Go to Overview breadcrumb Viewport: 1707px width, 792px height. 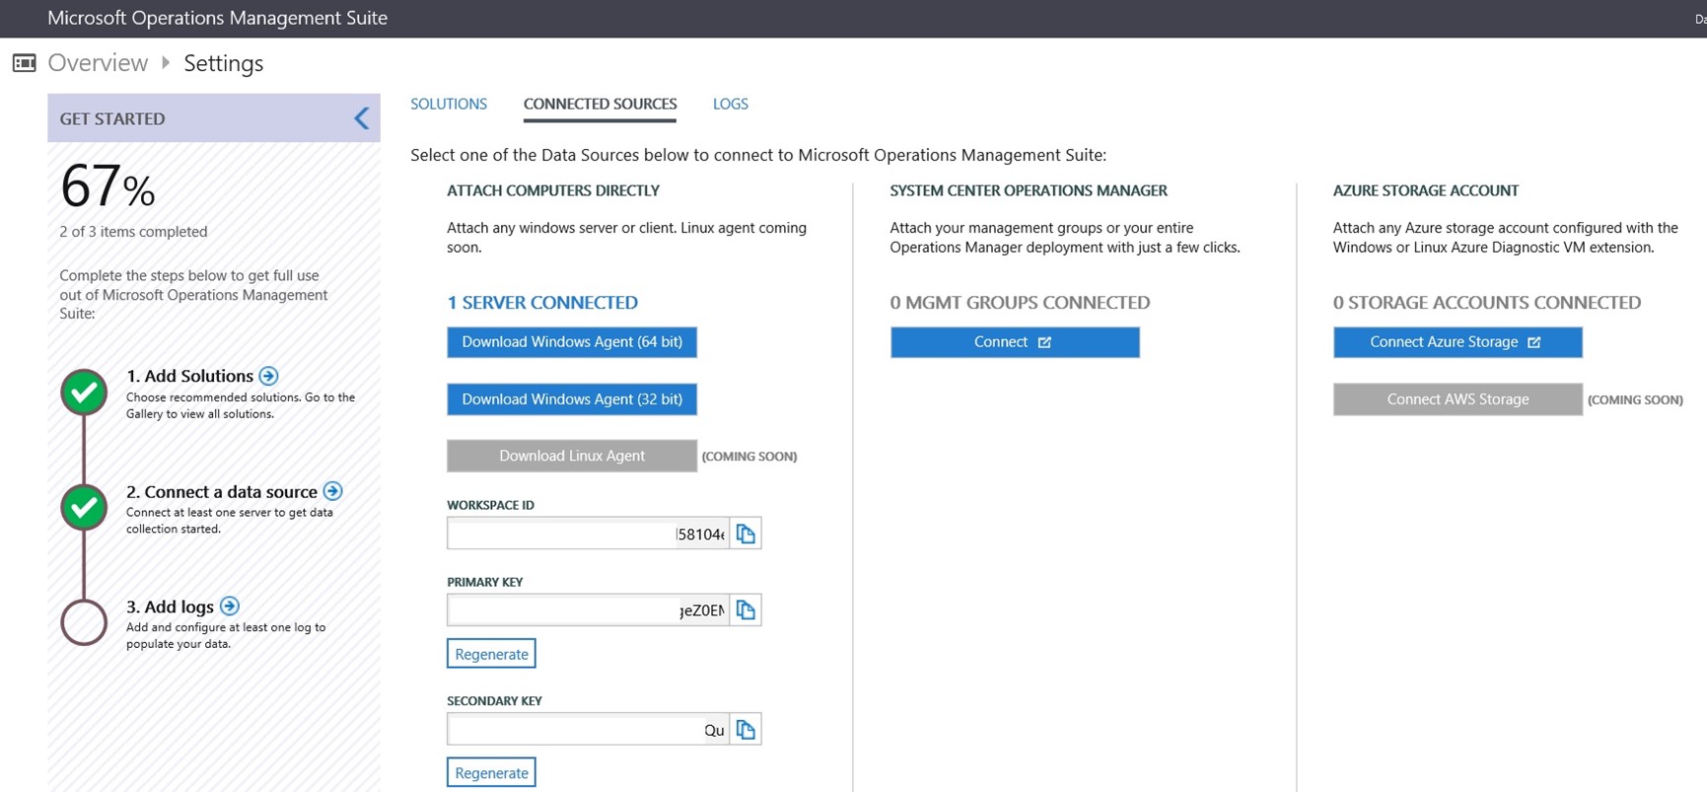pos(98,63)
